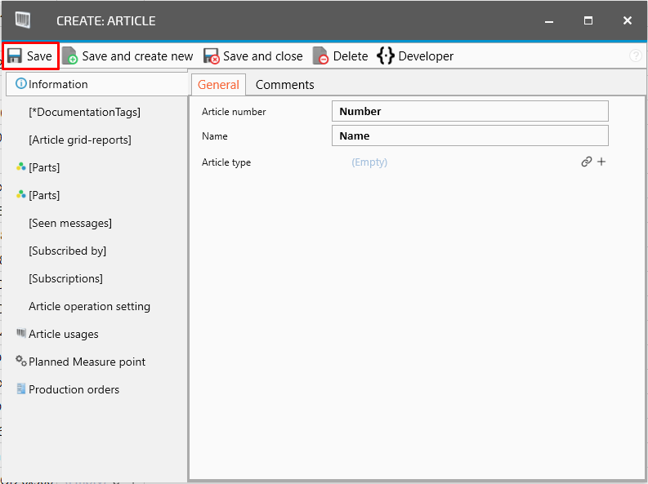Select Information in the sidebar
This screenshot has height=484, width=648.
(58, 84)
